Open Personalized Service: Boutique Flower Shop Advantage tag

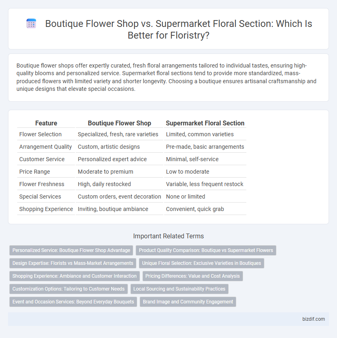tap(71, 250)
